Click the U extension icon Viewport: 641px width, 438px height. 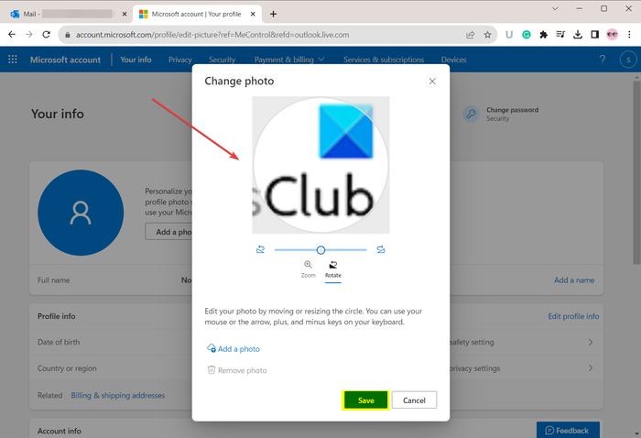(x=509, y=35)
